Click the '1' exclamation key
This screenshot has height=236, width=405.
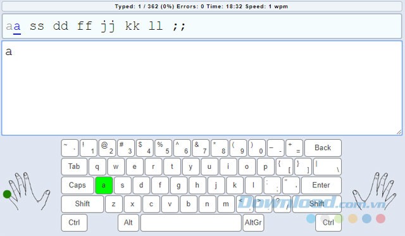tap(89, 148)
